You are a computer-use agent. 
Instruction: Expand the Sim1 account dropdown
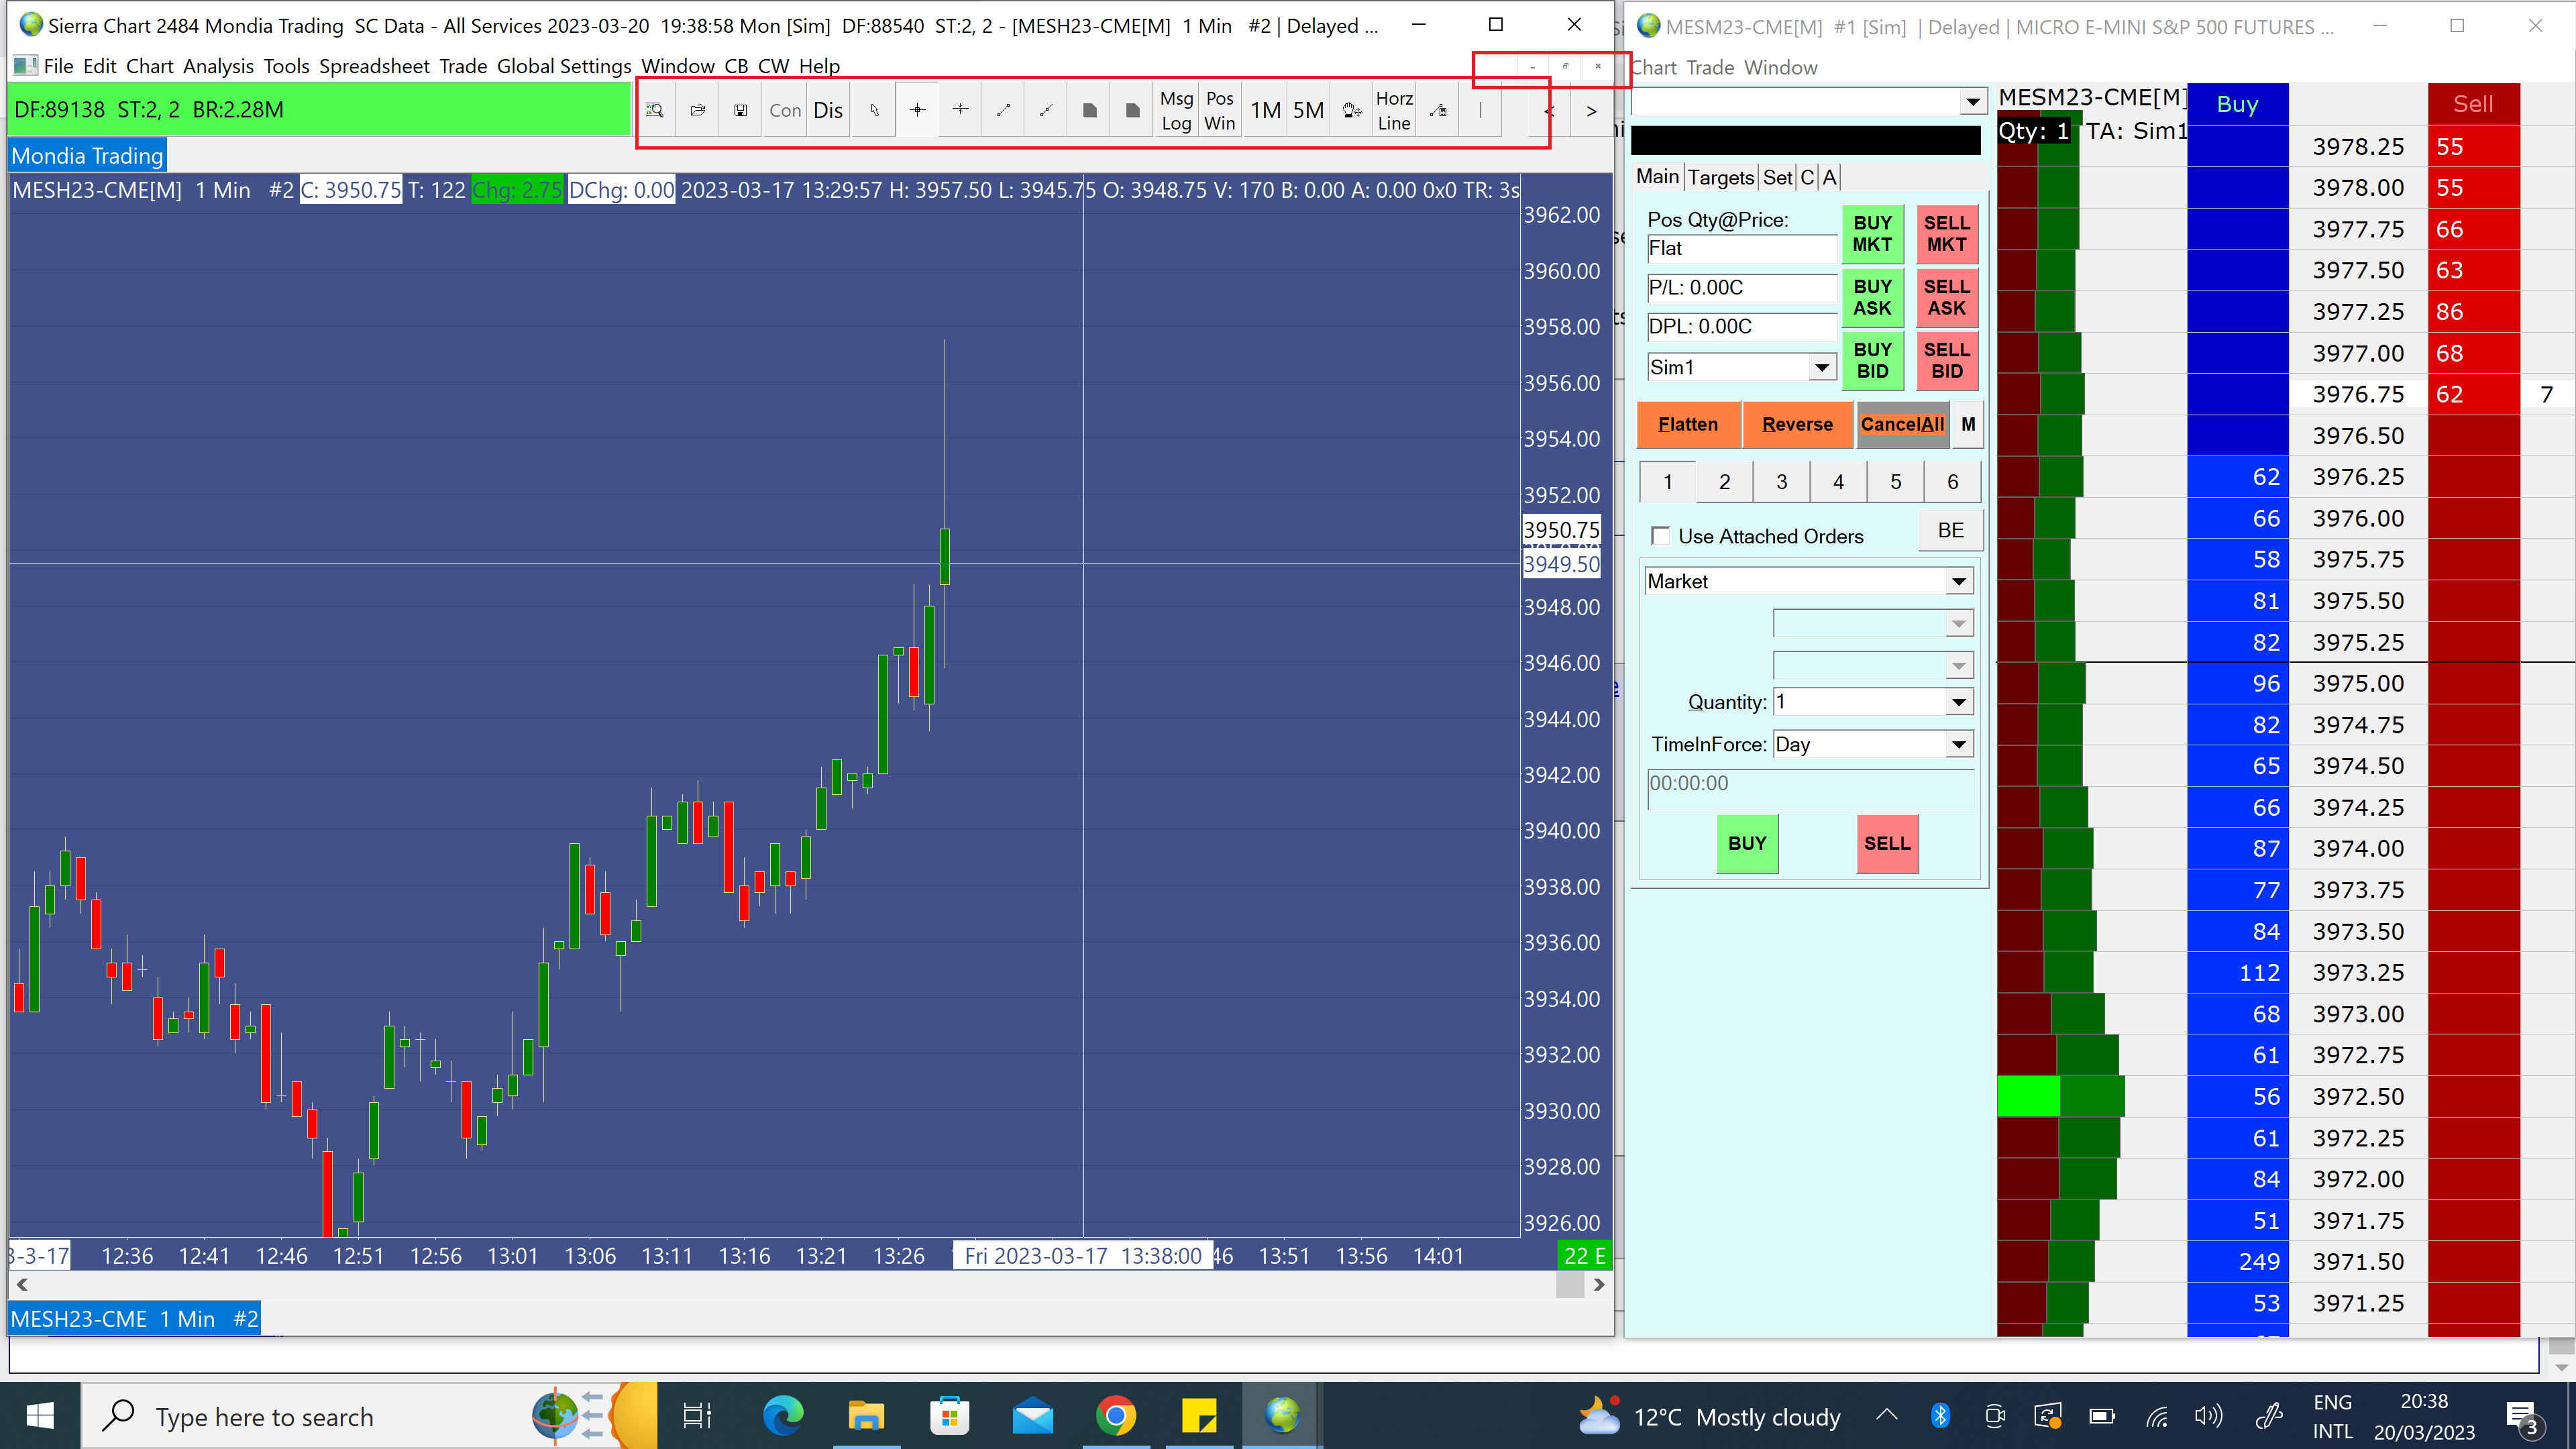(x=1822, y=367)
